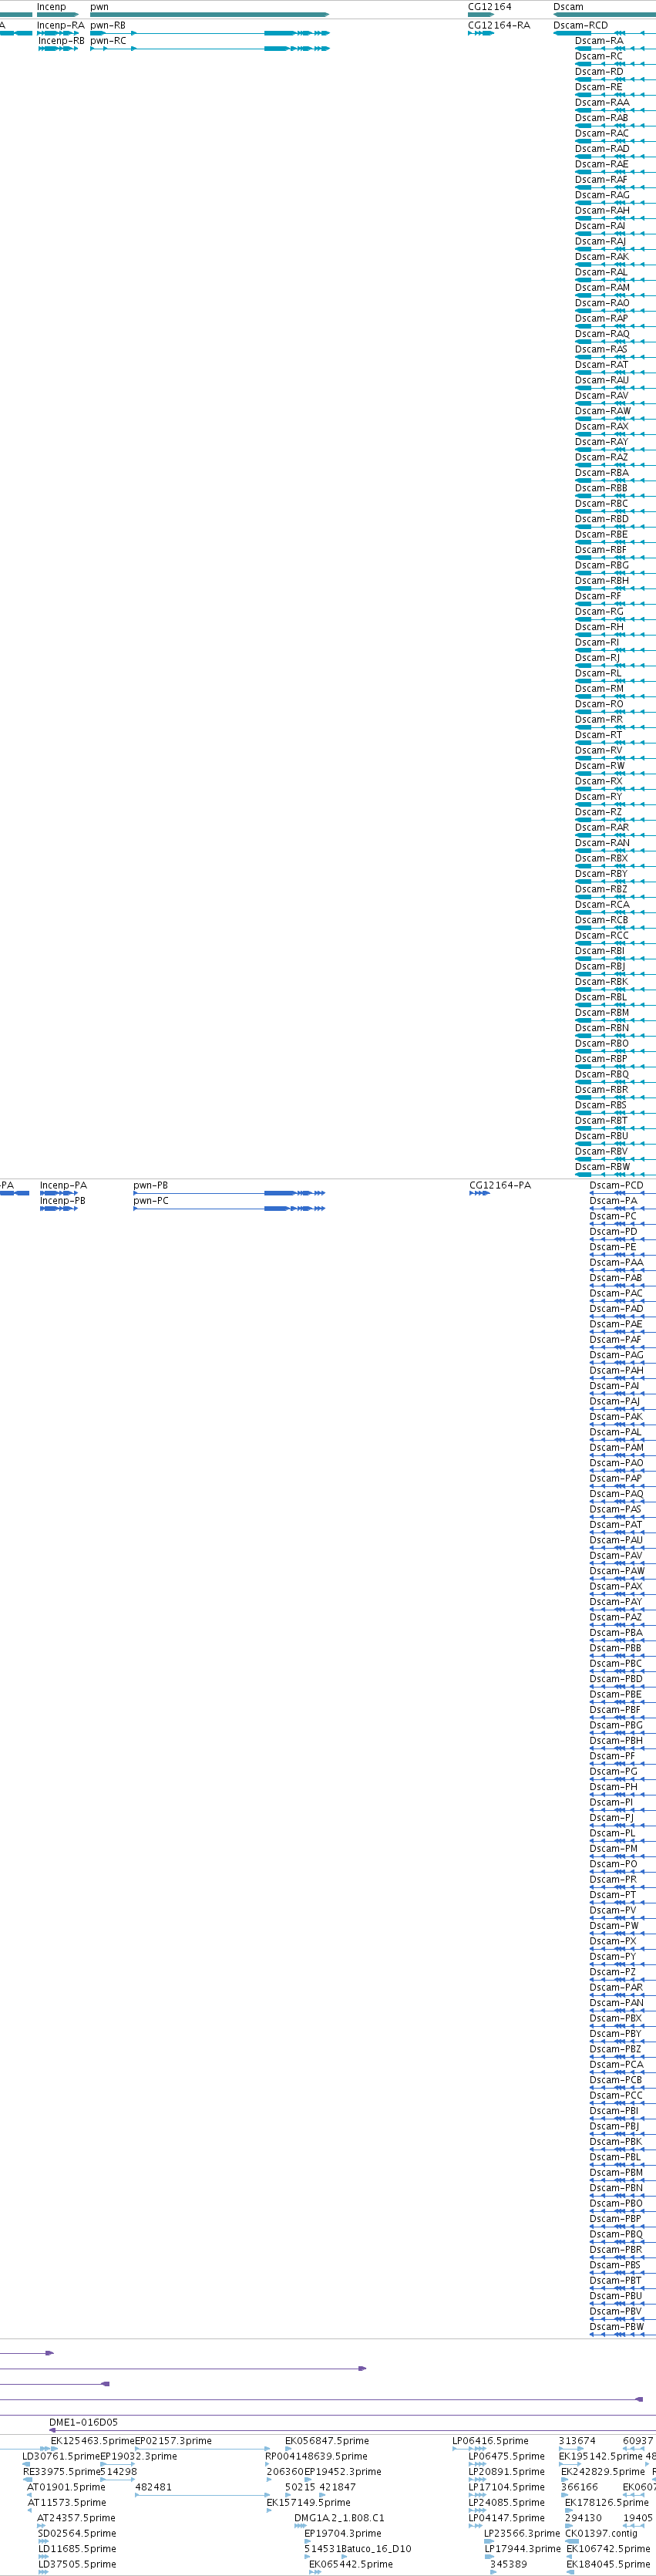Choose protein Dscam-PBM
The height and width of the screenshot is (2576, 656).
[616, 2172]
